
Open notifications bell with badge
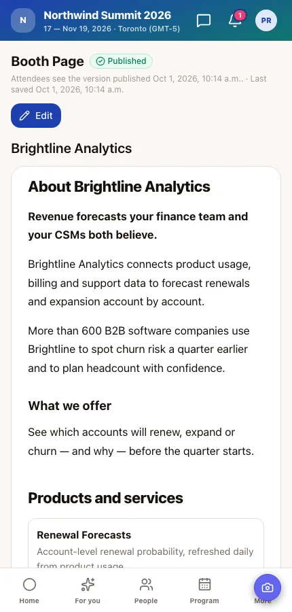pos(235,20)
